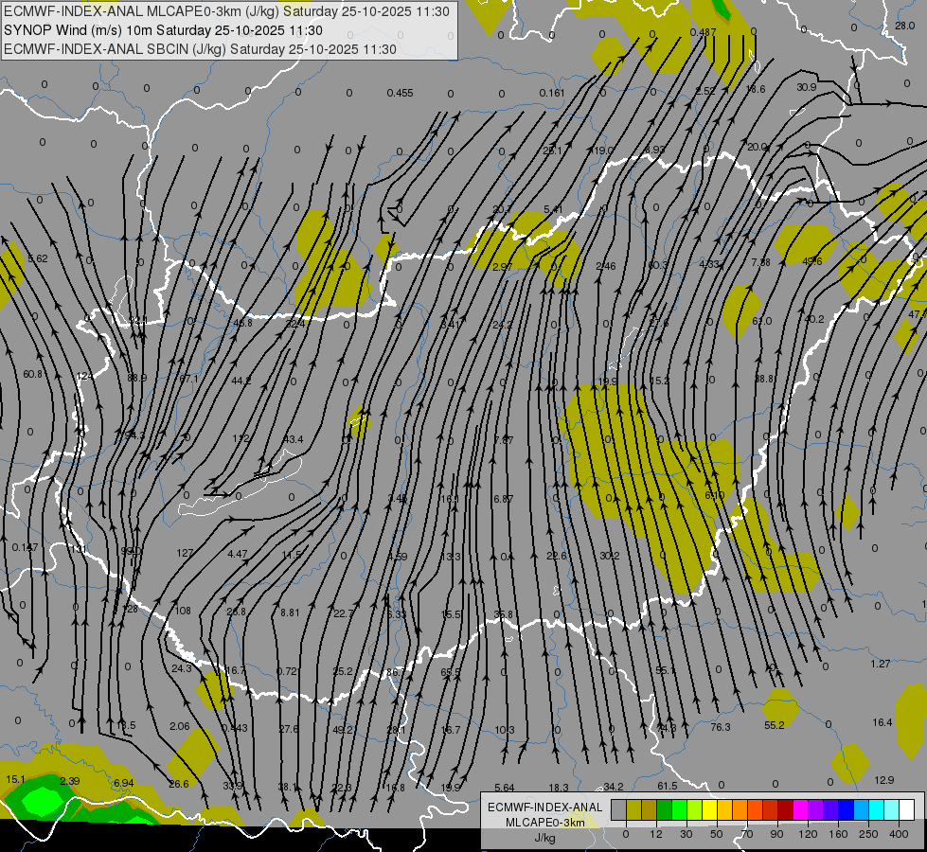This screenshot has width=927, height=852.
Task: Click the map value '10.3'
Action: (505, 730)
